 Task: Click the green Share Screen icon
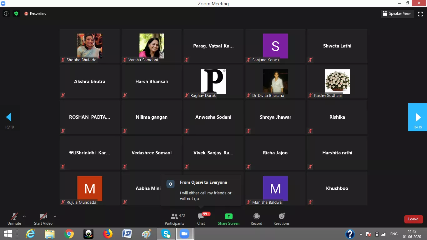point(229,216)
